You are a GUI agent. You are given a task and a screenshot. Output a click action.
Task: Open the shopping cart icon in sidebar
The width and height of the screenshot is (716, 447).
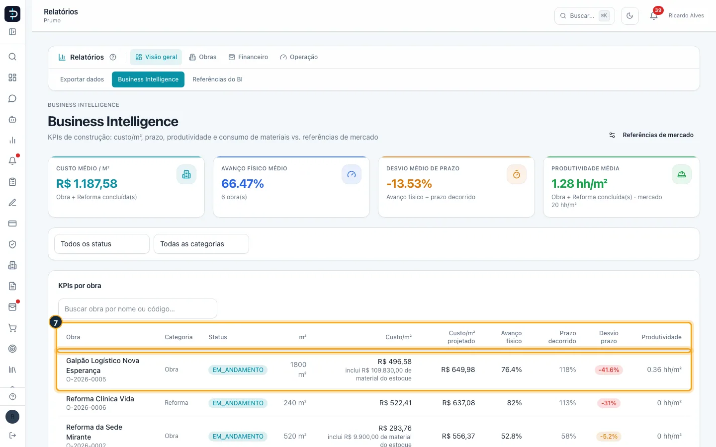[x=12, y=328]
